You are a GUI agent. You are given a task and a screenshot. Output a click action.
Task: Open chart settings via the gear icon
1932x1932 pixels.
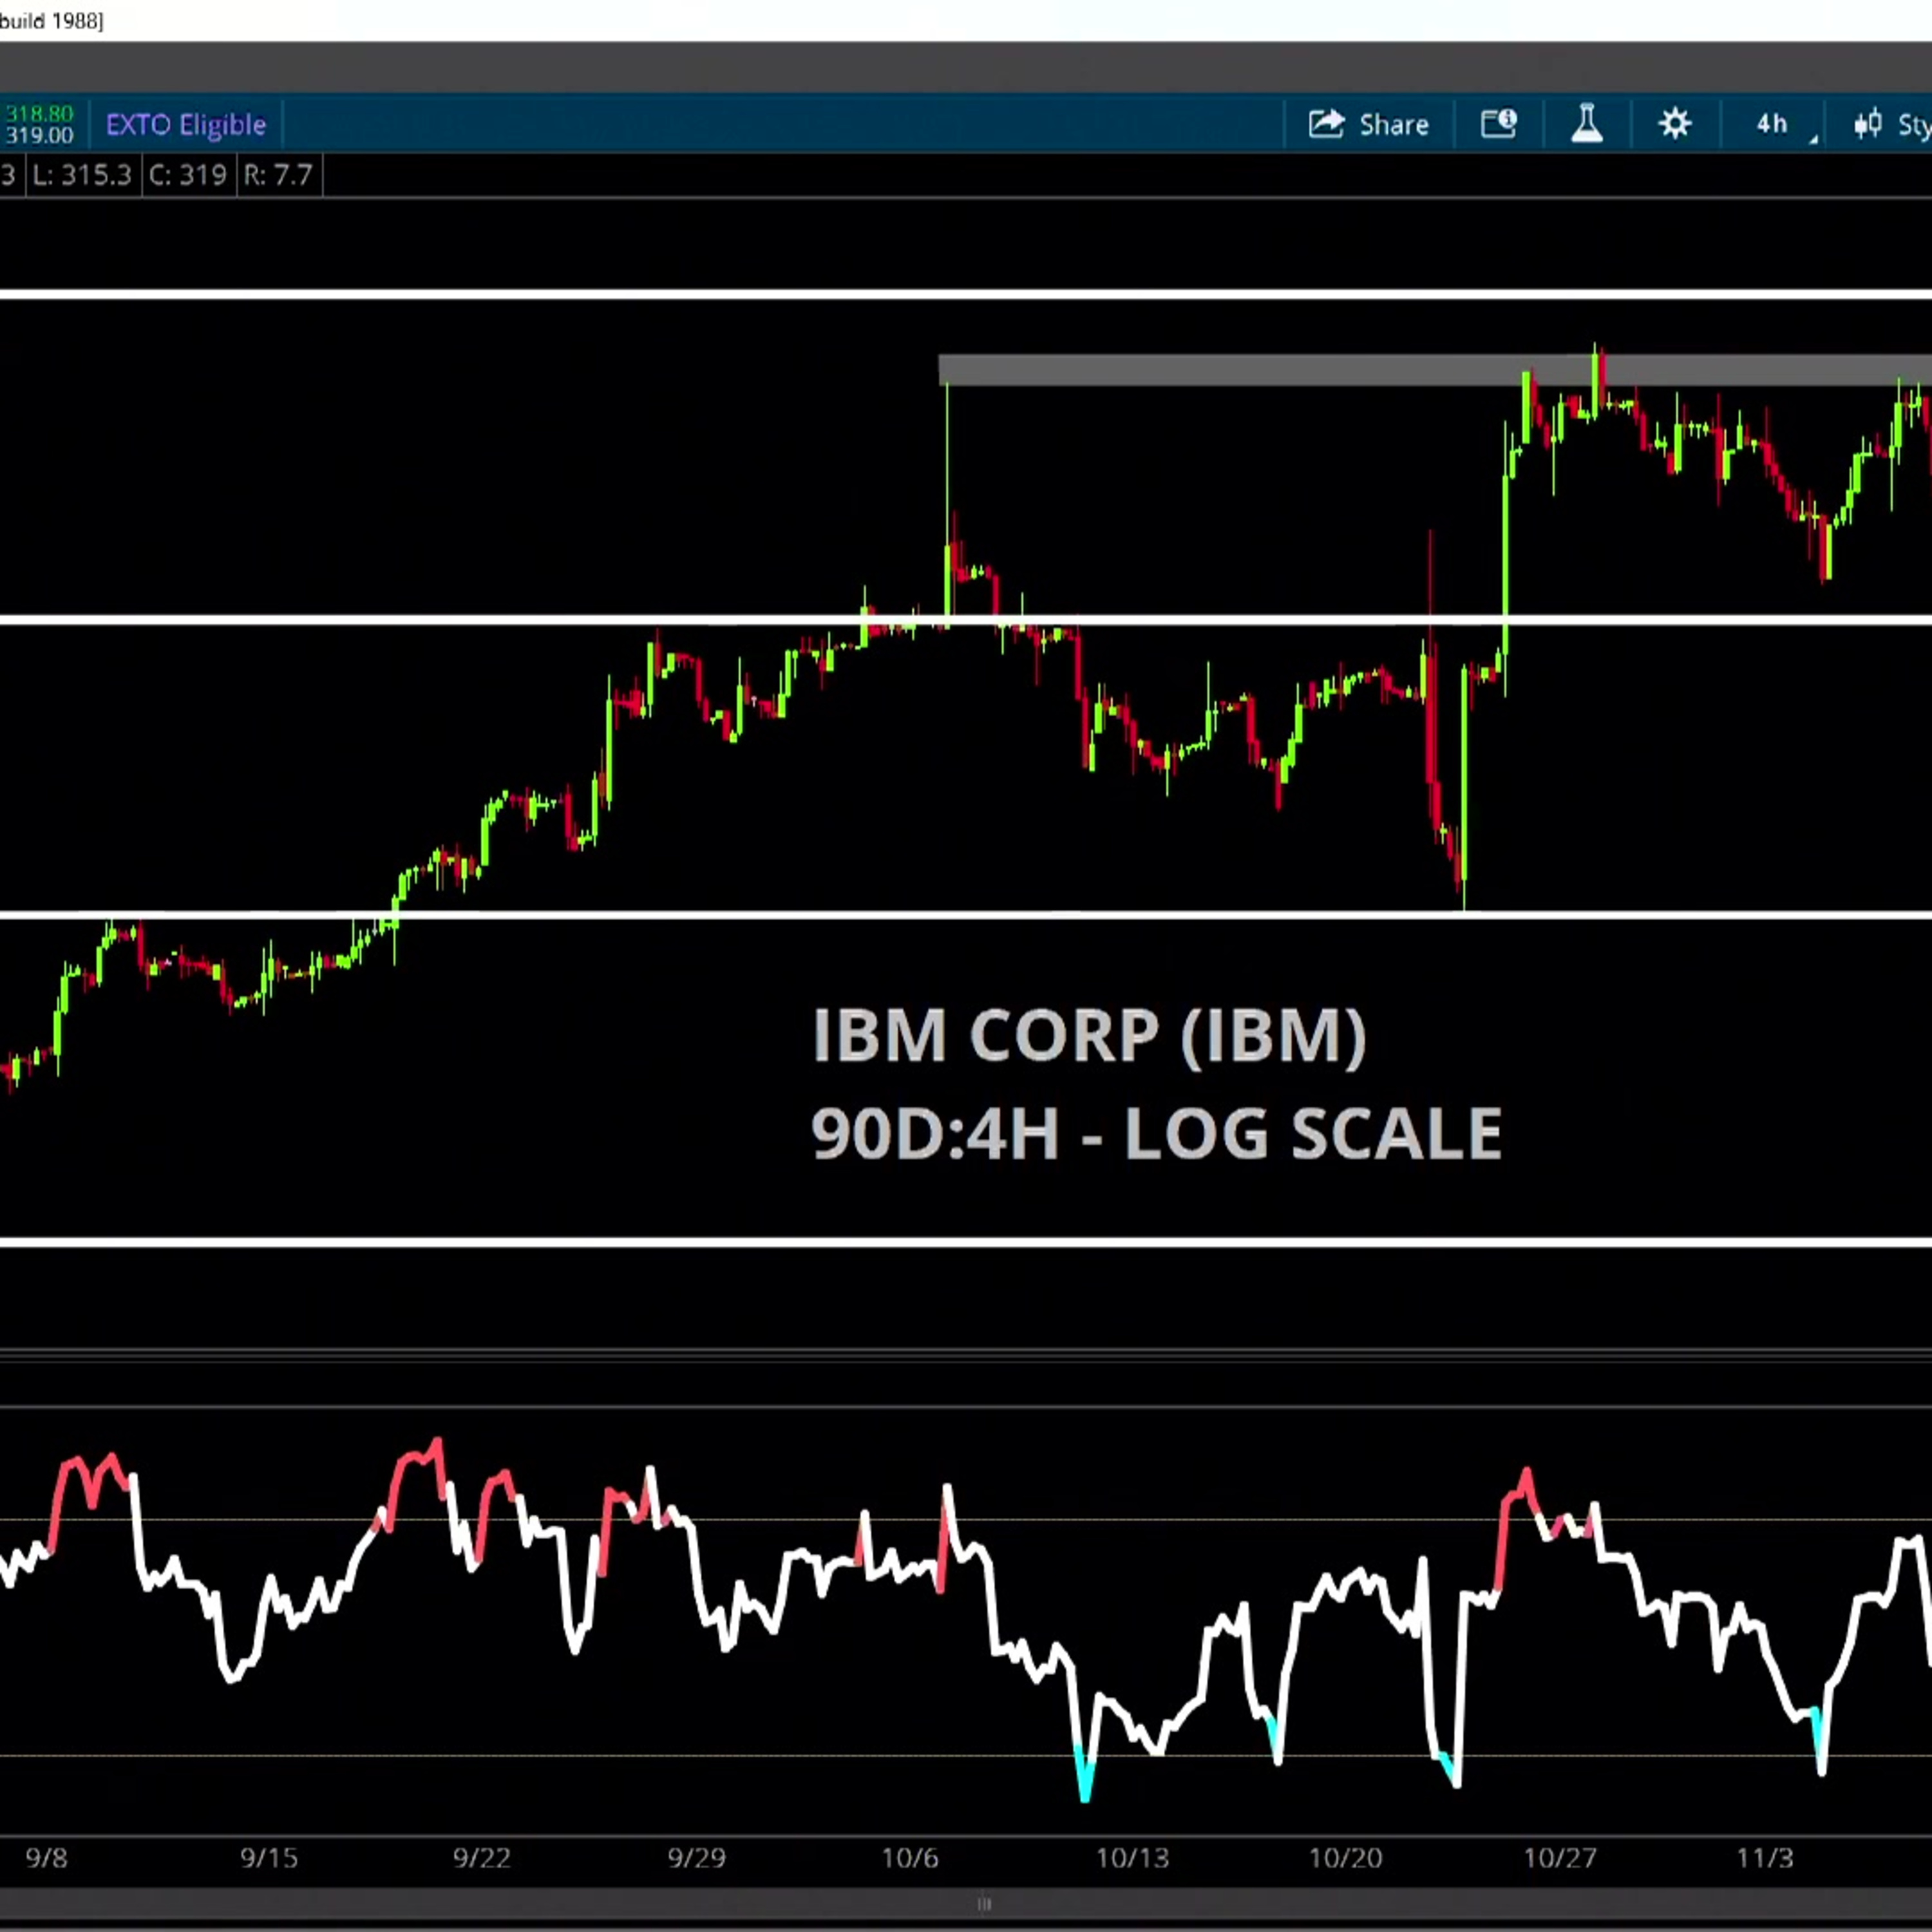[x=1675, y=124]
